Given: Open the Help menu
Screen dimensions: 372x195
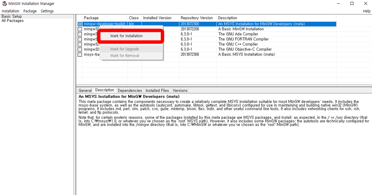Looking at the screenshot, I should (x=367, y=11).
